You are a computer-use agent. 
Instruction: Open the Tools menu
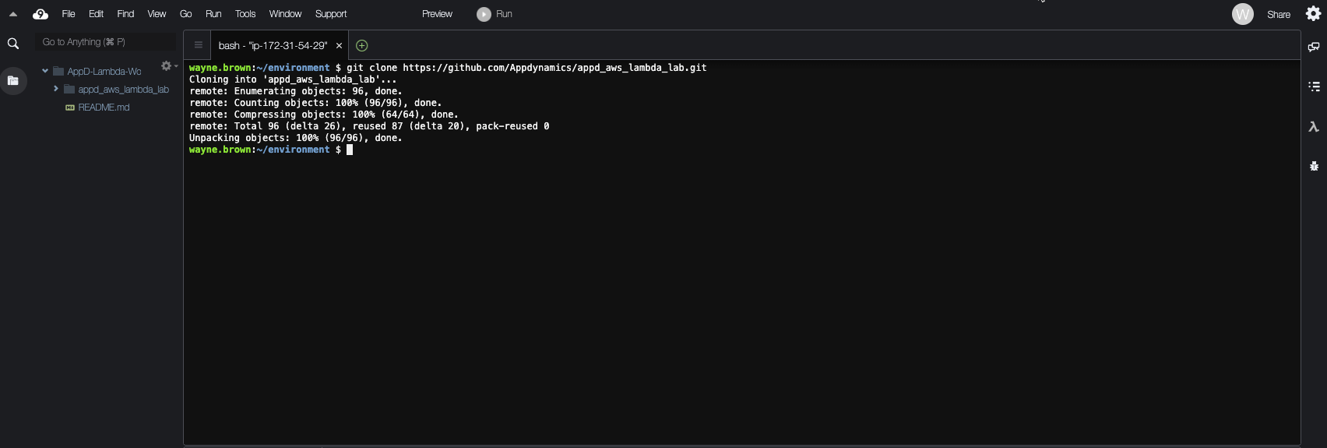pos(245,14)
